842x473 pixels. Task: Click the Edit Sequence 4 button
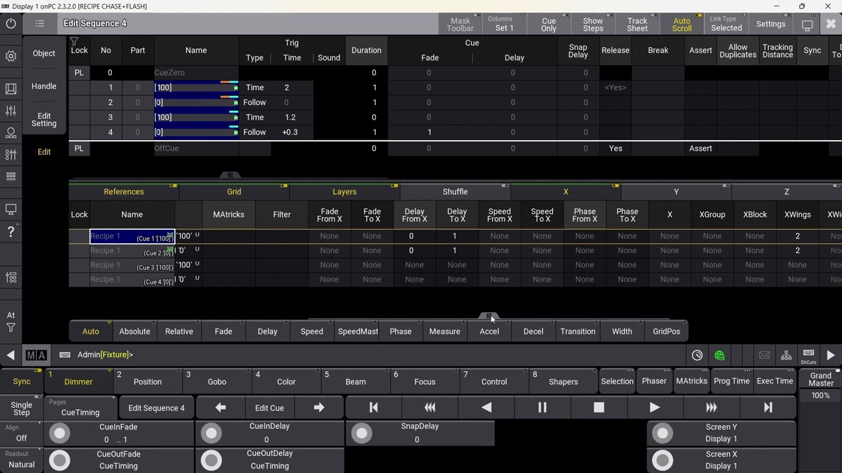coord(157,408)
